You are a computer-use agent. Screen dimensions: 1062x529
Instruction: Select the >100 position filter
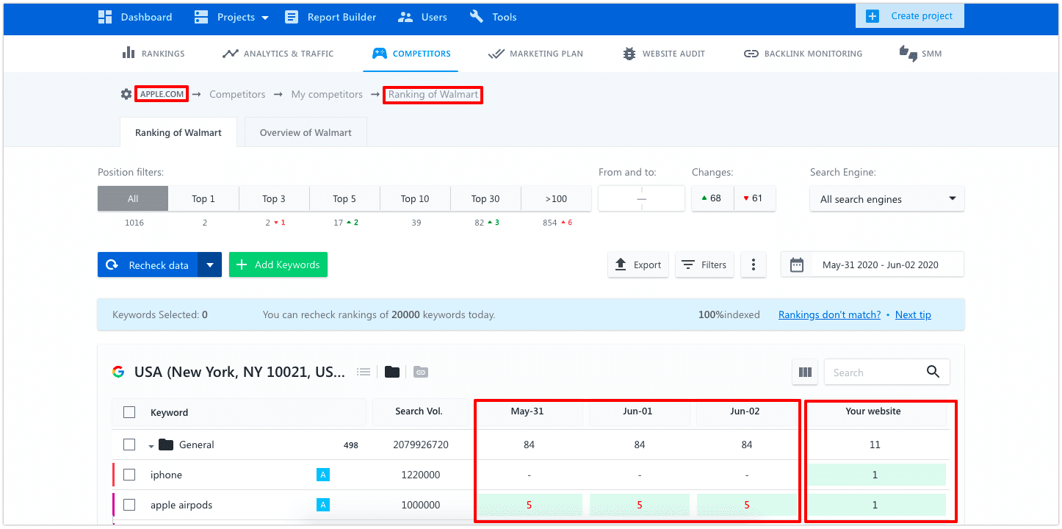point(556,198)
